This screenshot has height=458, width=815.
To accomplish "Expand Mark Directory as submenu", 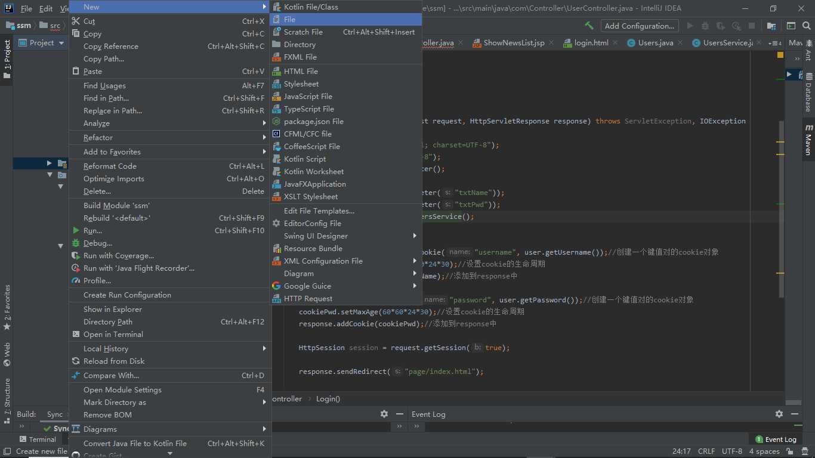I will pyautogui.click(x=170, y=402).
